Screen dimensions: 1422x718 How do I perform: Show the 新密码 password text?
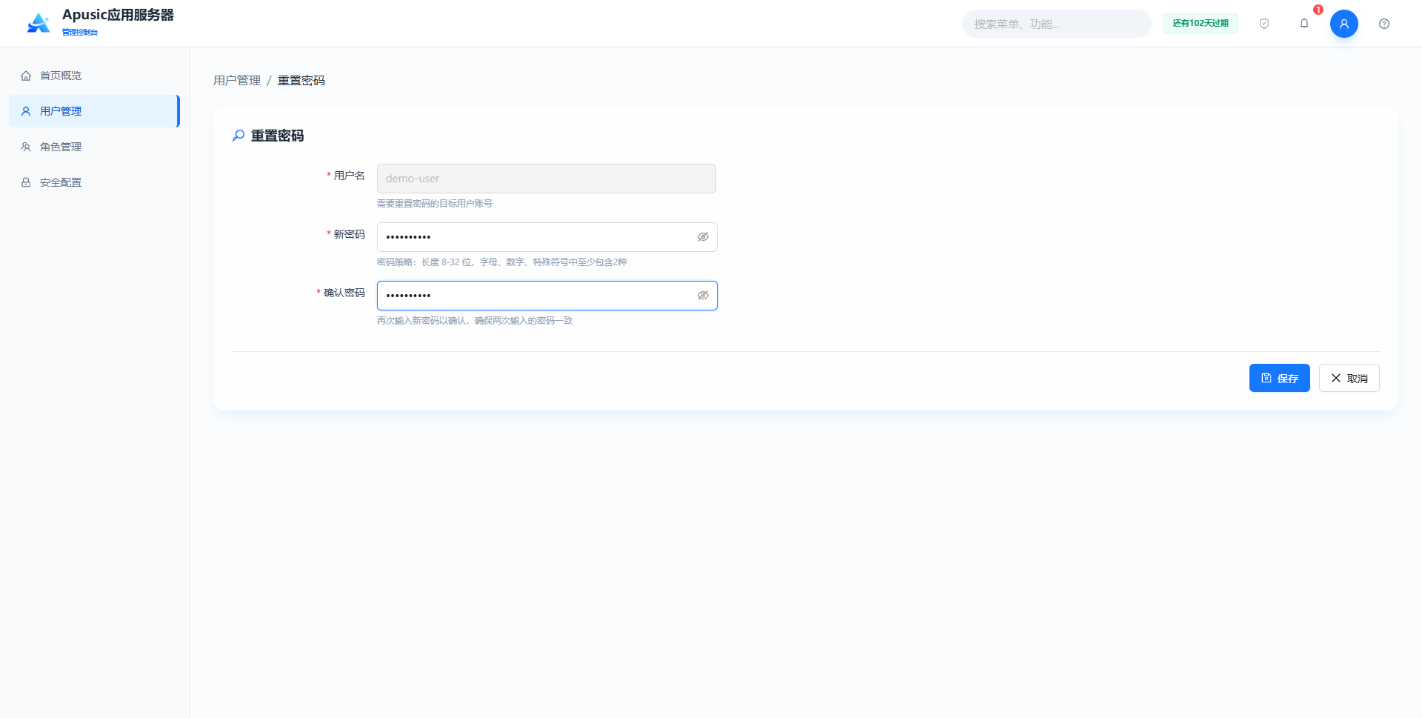click(x=703, y=237)
